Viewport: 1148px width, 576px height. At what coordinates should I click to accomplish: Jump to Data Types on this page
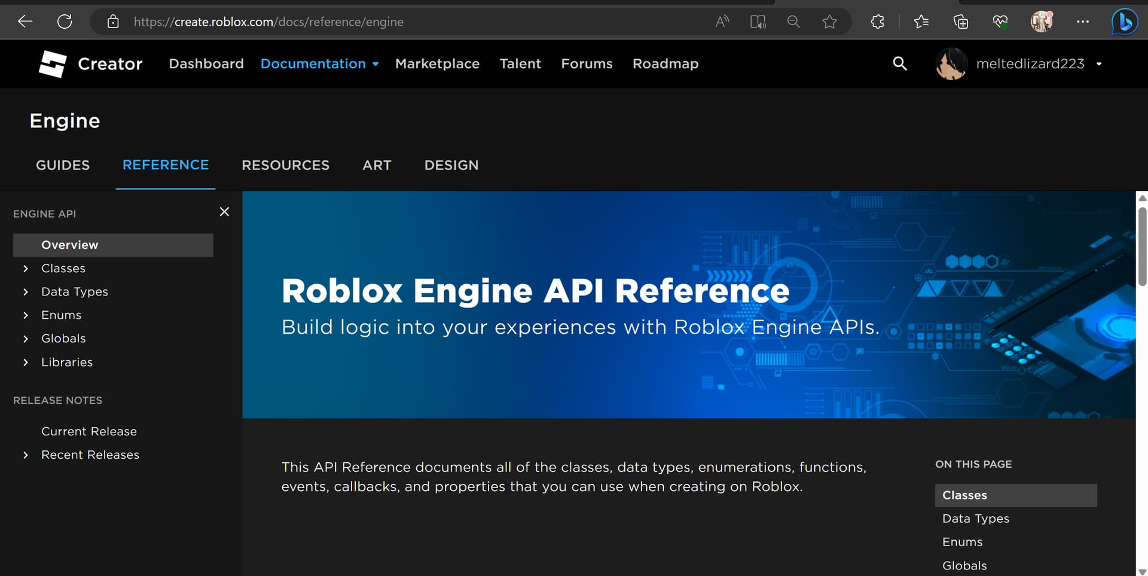[x=975, y=519]
